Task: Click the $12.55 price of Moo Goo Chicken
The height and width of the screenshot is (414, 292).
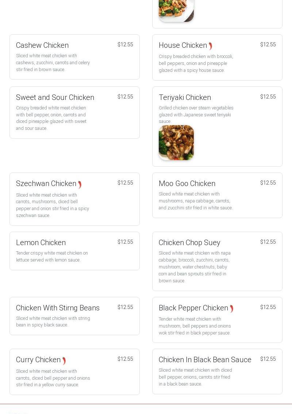Action: pos(268,183)
